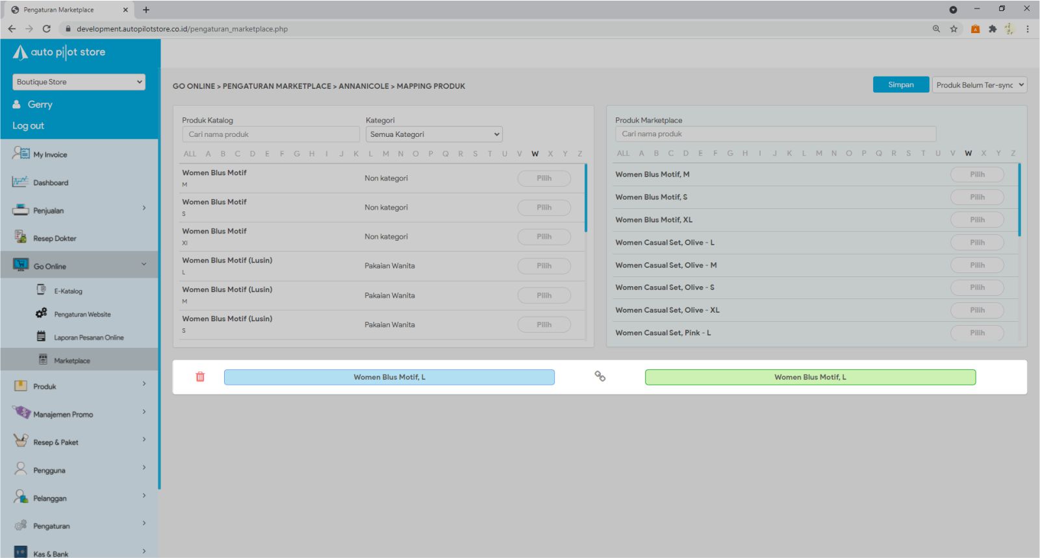Viewport: 1040px width, 558px height.
Task: Open Resep Dokter in sidebar
Action: point(55,239)
